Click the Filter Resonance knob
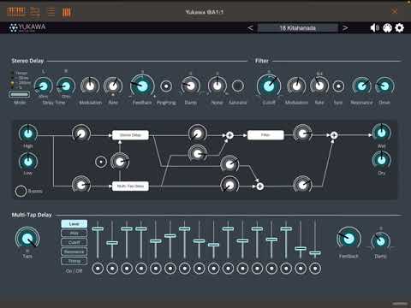This screenshot has width=411, height=308. (361, 86)
